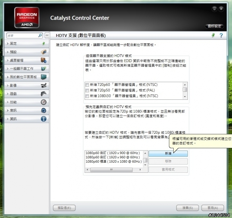232x218 pixels.
Task: Click right arrow of custom formats horizontal scrollbar
Action: click(140, 170)
